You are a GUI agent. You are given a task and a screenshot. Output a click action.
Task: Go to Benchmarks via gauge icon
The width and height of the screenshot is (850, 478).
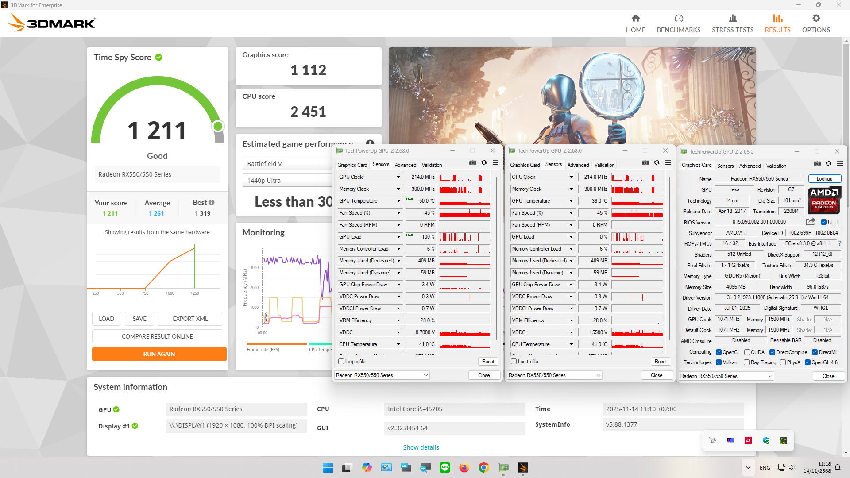click(x=679, y=19)
